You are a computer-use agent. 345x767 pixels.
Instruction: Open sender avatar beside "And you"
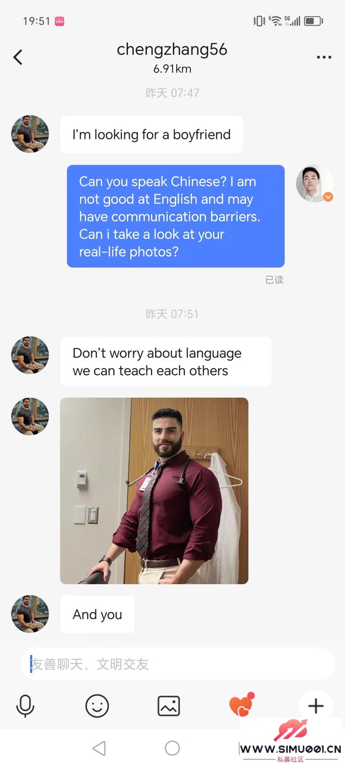30,614
